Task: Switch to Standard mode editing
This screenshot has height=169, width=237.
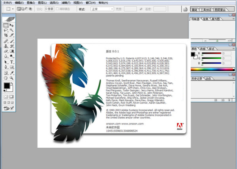Action: [6, 97]
